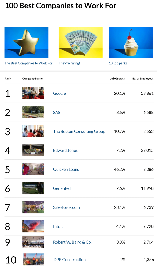Visit the Robert W. Baird & Co. link
The width and height of the screenshot is (157, 271).
click(x=72, y=242)
